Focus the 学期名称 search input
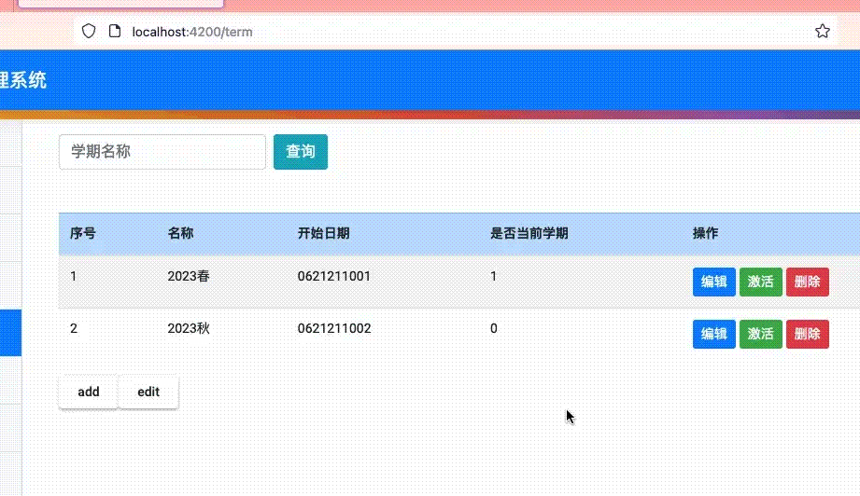 [x=162, y=152]
